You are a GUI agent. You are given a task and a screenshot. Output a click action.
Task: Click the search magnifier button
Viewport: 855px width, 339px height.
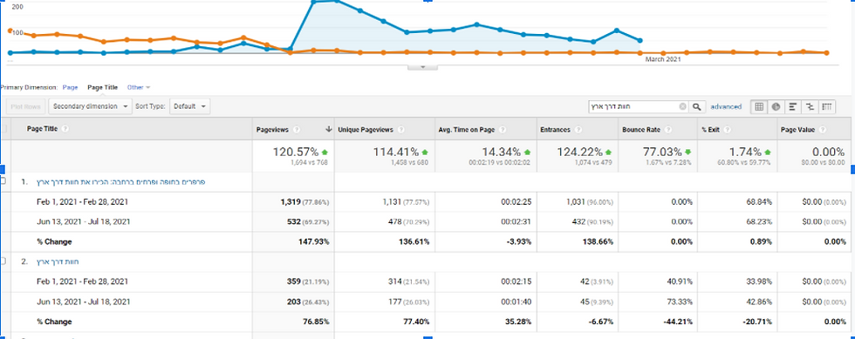click(697, 107)
